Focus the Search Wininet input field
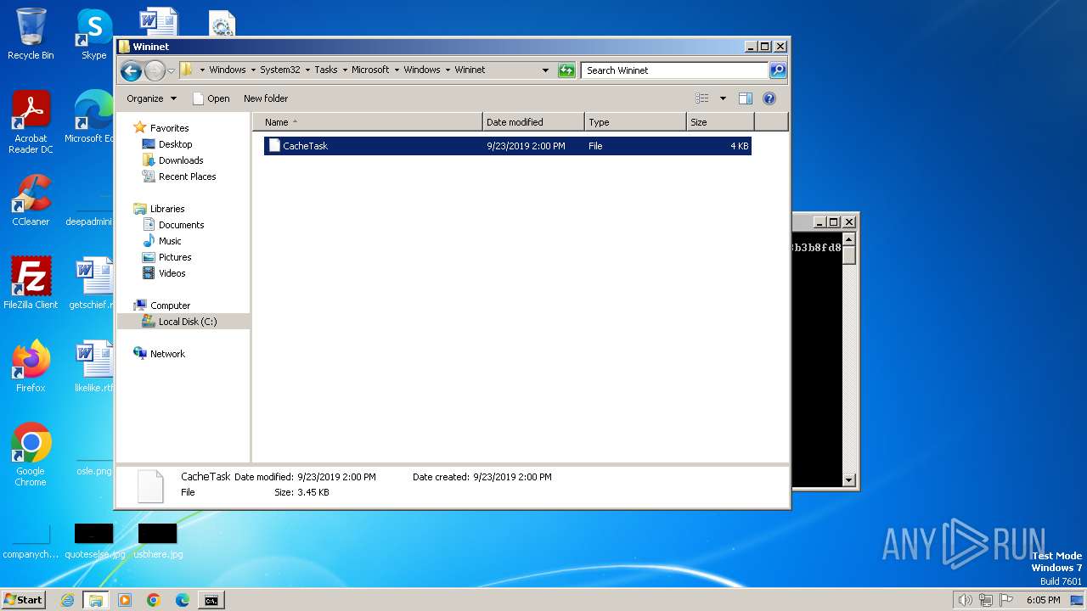This screenshot has height=611, width=1087. (x=675, y=70)
